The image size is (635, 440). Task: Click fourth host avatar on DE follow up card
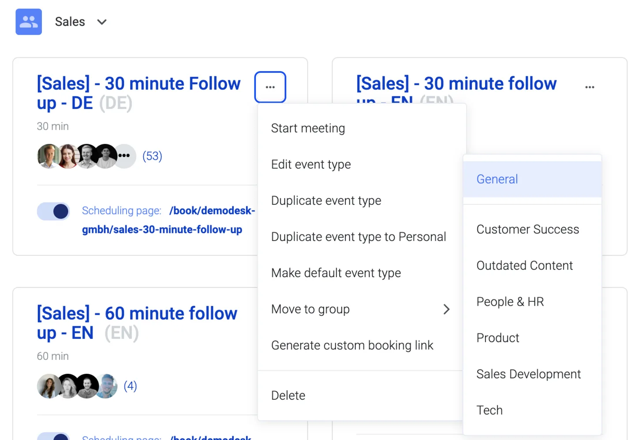pyautogui.click(x=106, y=156)
